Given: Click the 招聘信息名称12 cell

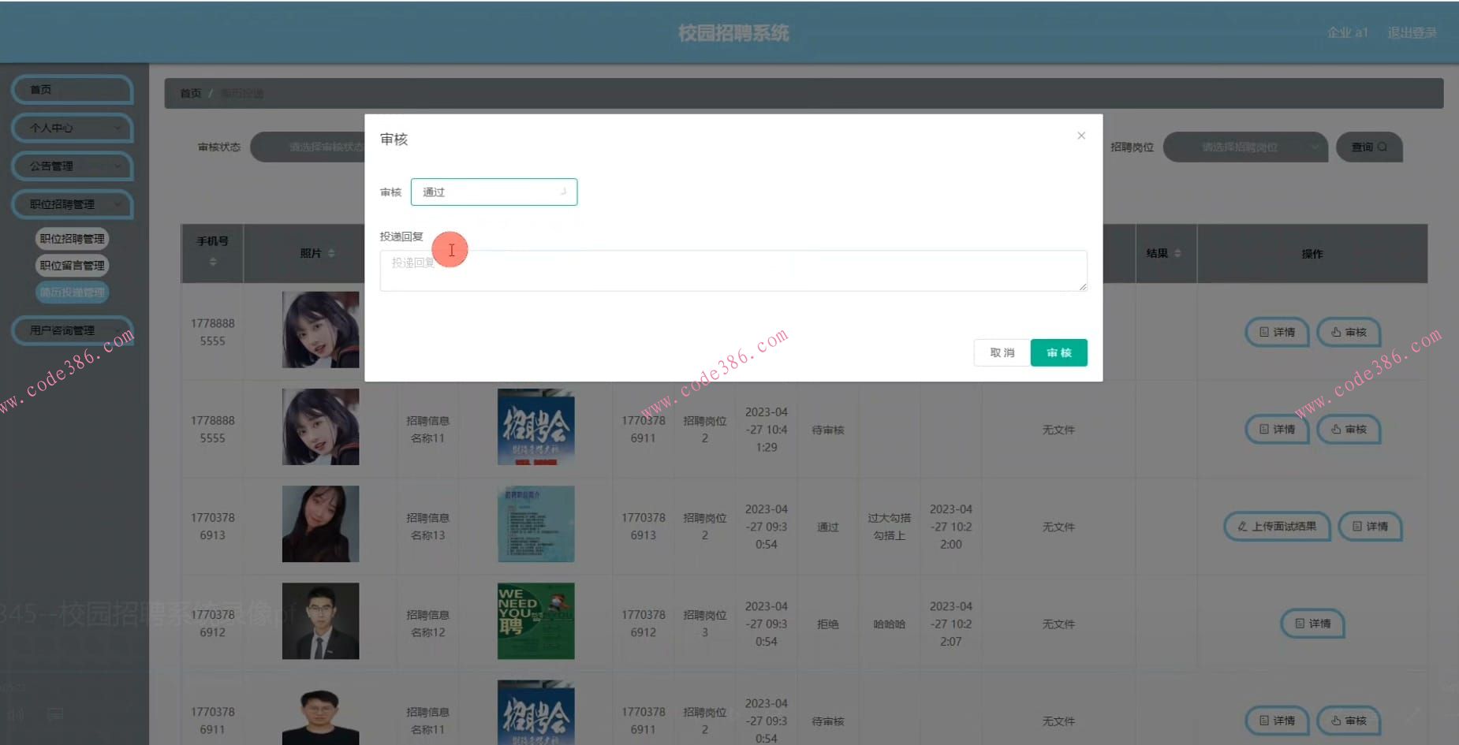Looking at the screenshot, I should [x=428, y=624].
